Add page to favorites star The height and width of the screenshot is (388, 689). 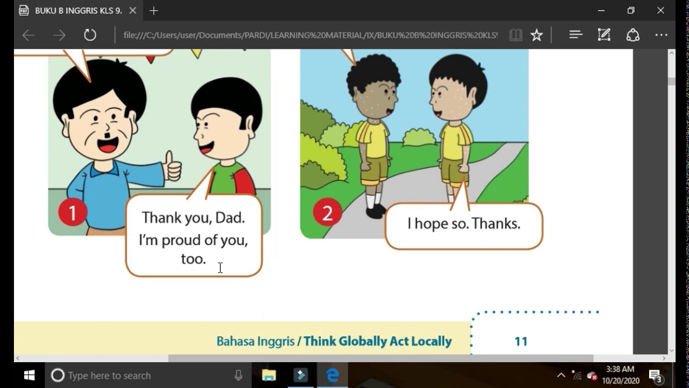[537, 36]
